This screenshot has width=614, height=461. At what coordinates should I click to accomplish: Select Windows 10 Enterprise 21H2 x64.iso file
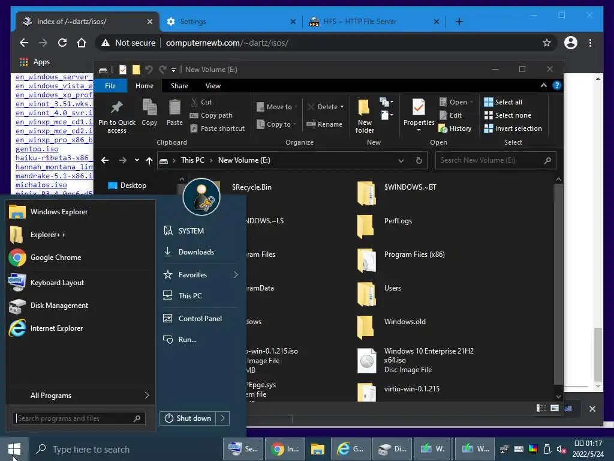tap(416, 360)
